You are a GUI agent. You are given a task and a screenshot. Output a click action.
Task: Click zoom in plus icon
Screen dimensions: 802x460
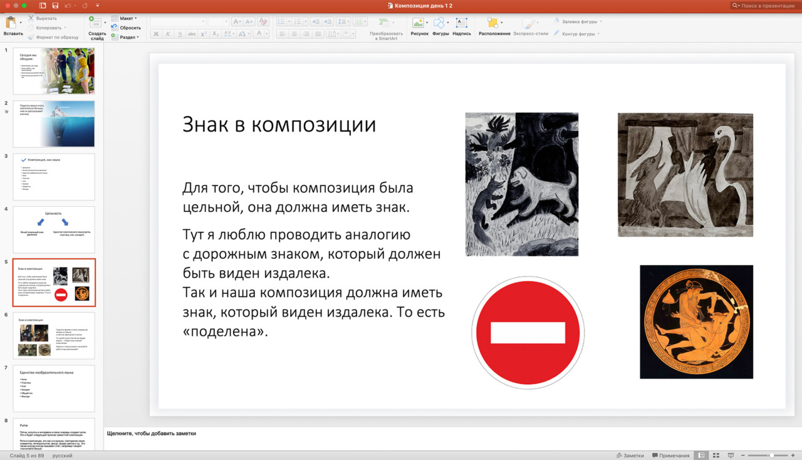(793, 456)
